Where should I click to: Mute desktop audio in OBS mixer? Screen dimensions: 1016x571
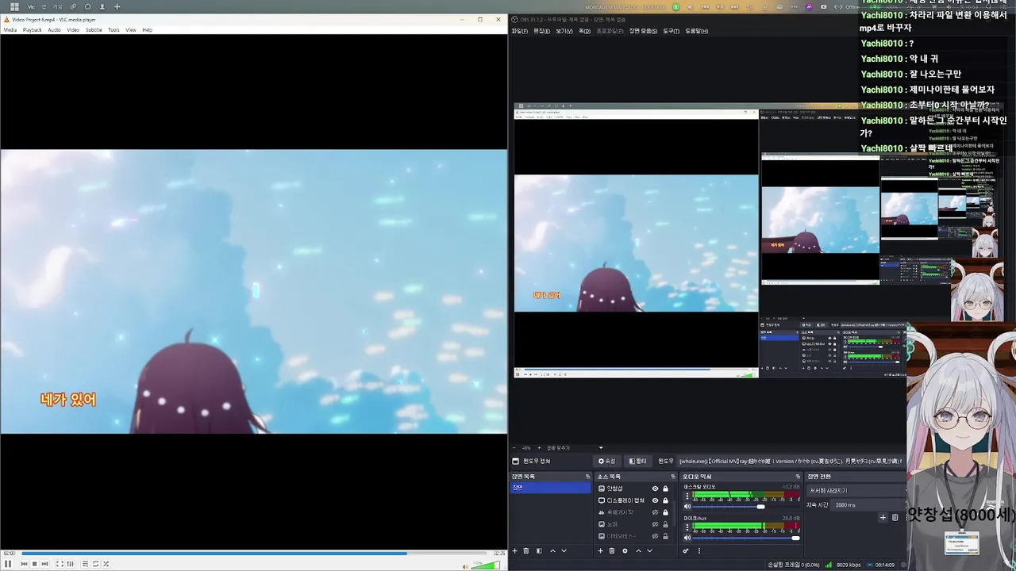click(x=687, y=507)
